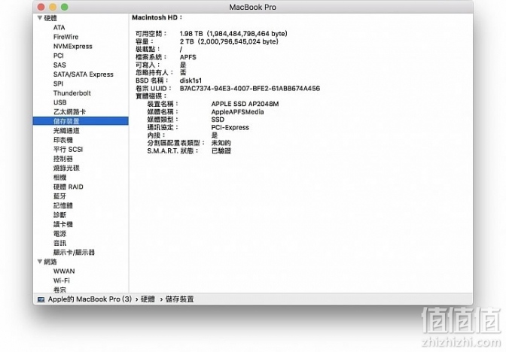Image resolution: width=506 pixels, height=352 pixels.
Task: Collapse the 硬體 hardware section triangle
Action: pos(40,18)
